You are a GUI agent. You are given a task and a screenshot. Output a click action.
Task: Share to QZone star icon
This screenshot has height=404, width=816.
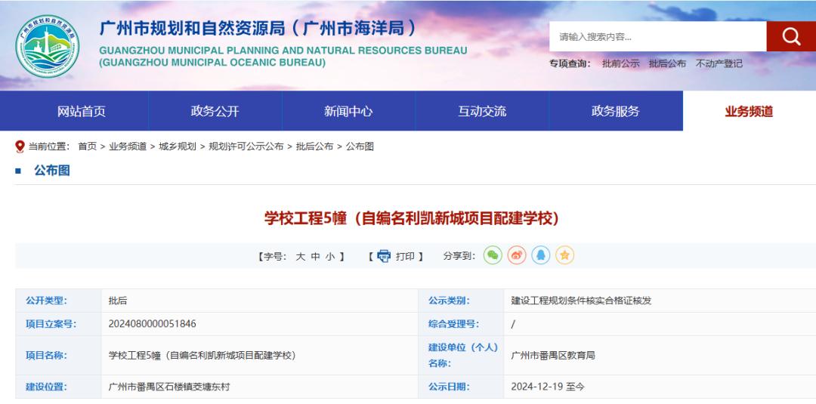[x=565, y=256]
